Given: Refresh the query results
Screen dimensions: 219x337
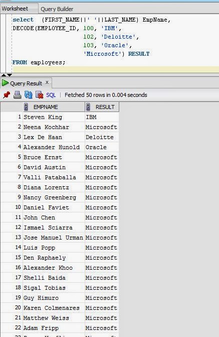Looking at the screenshot, I should (x=28, y=95).
